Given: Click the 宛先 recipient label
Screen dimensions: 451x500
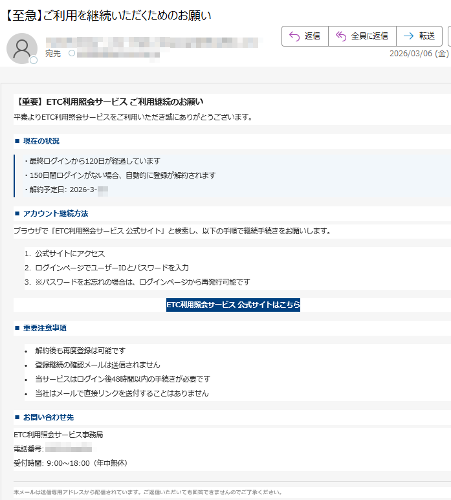Looking at the screenshot, I should tap(53, 54).
